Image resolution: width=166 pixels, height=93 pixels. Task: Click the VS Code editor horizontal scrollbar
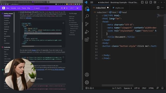click(117, 85)
